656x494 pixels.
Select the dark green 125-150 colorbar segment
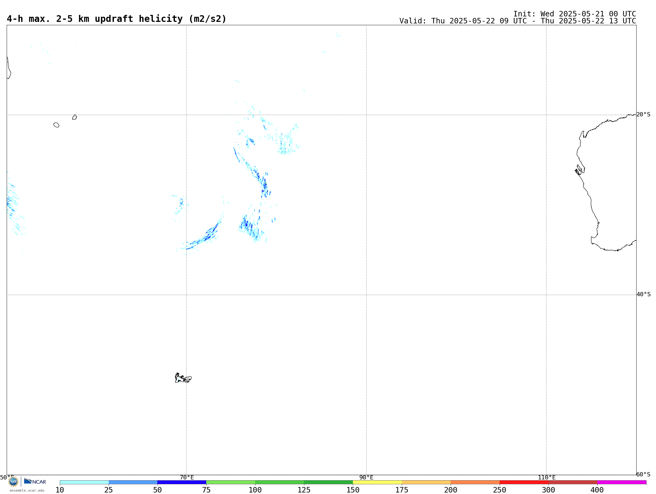pyautogui.click(x=329, y=482)
